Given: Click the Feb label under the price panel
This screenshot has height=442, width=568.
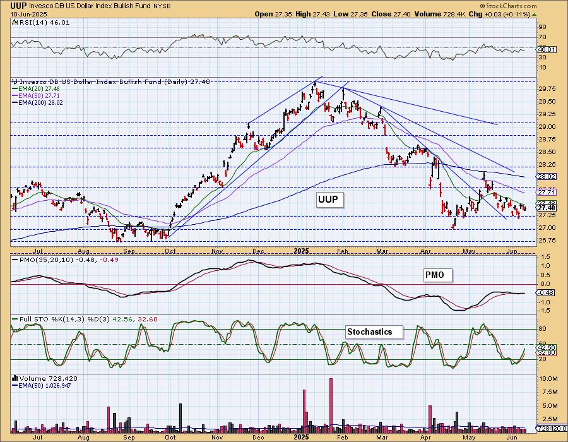Looking at the screenshot, I should click(x=343, y=251).
